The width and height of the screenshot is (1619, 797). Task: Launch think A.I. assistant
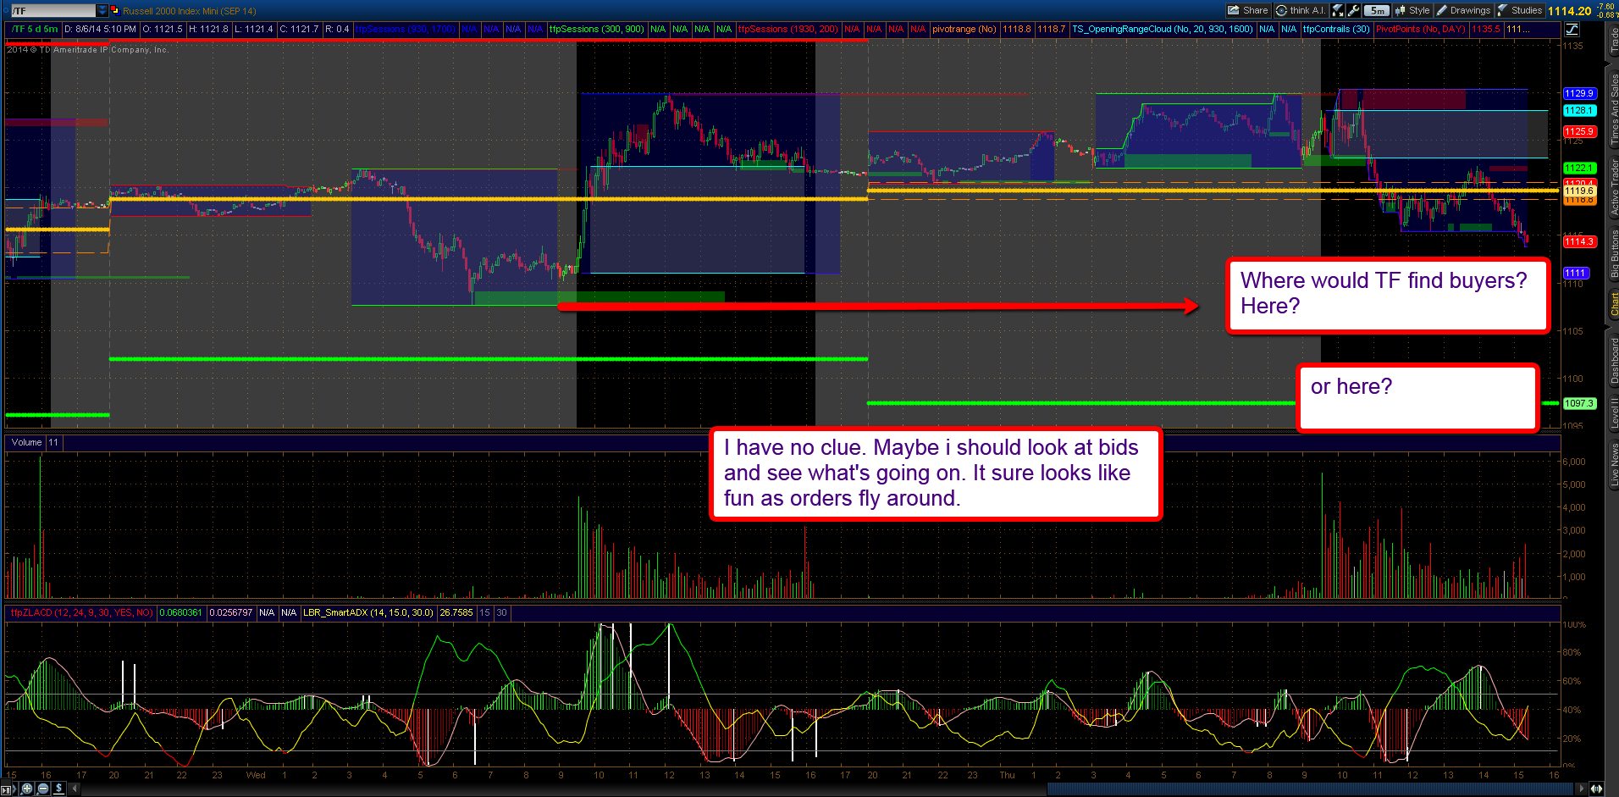point(1300,10)
